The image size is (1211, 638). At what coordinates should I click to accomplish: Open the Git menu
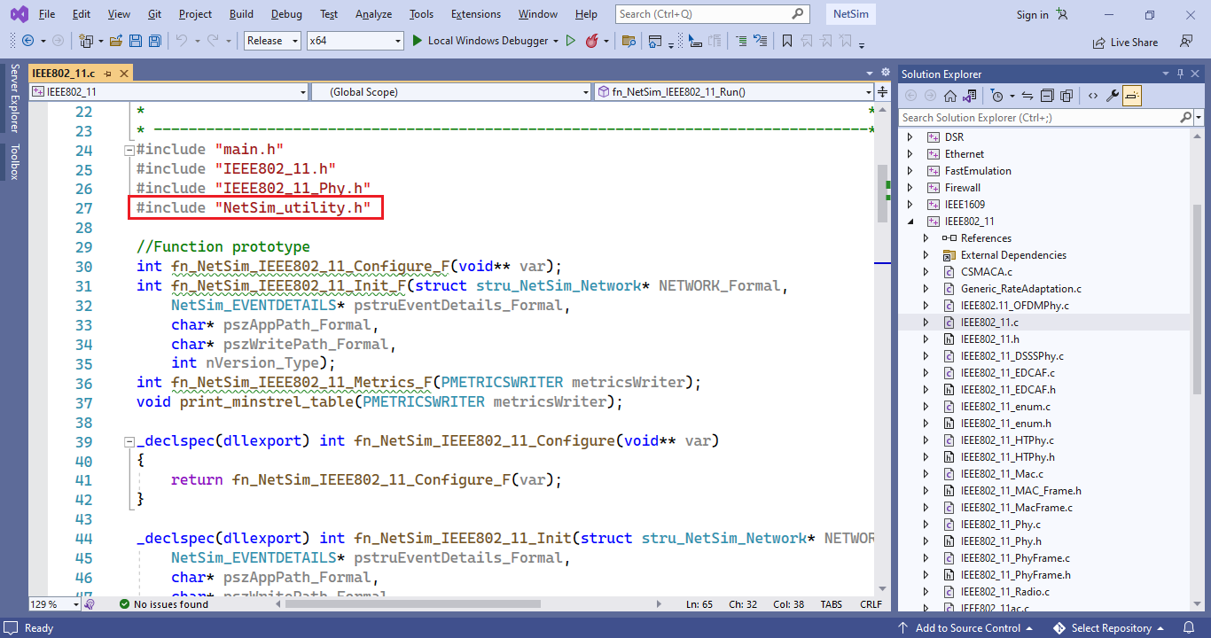pos(155,14)
